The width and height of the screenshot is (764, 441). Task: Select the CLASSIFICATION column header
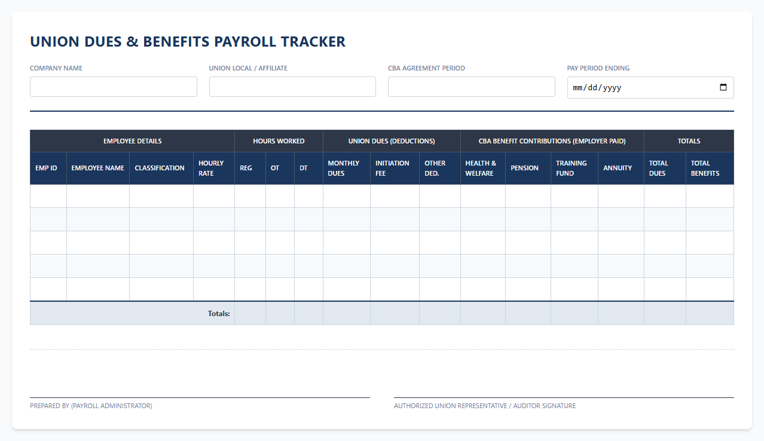pos(161,169)
